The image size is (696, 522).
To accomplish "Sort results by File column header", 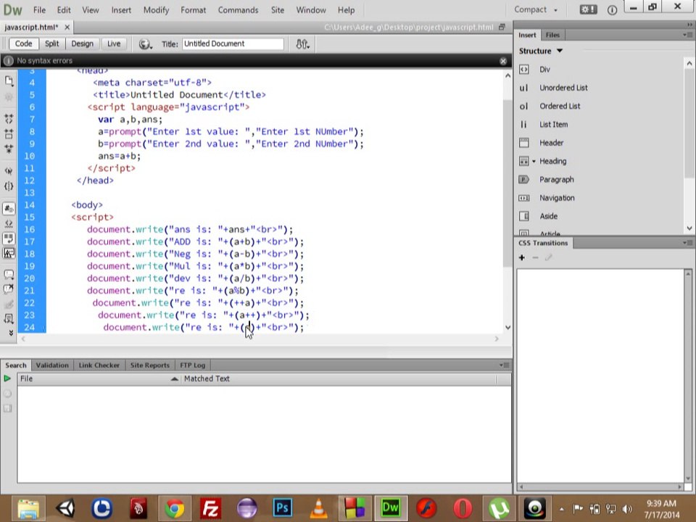I will [99, 378].
